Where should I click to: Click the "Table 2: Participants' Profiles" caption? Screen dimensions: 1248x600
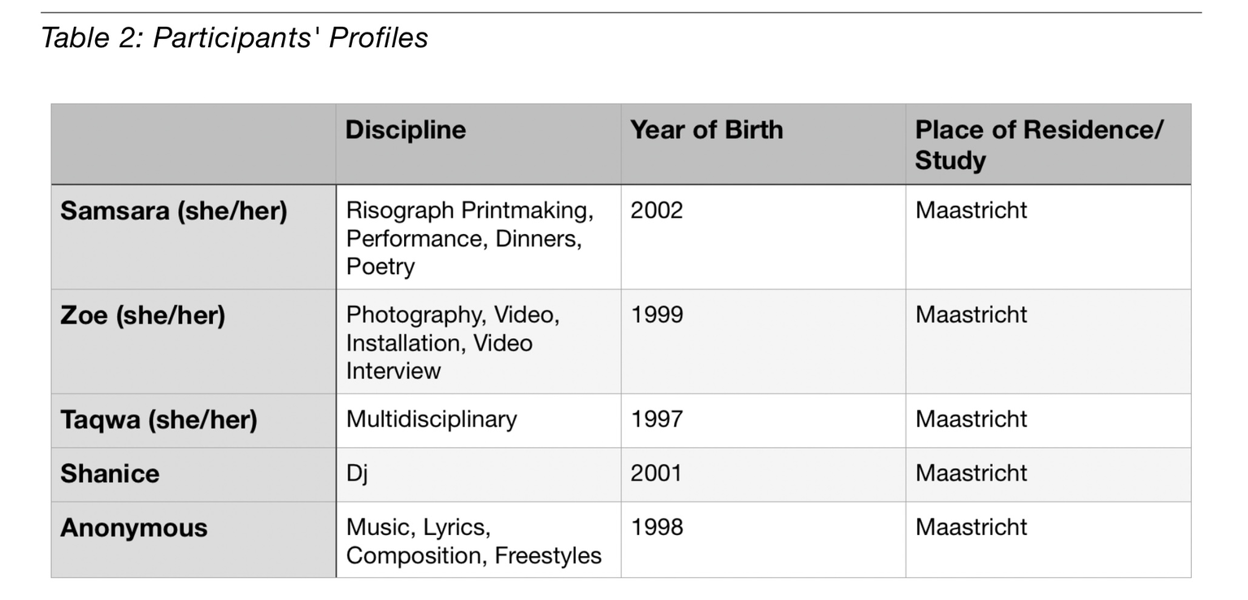coord(234,37)
